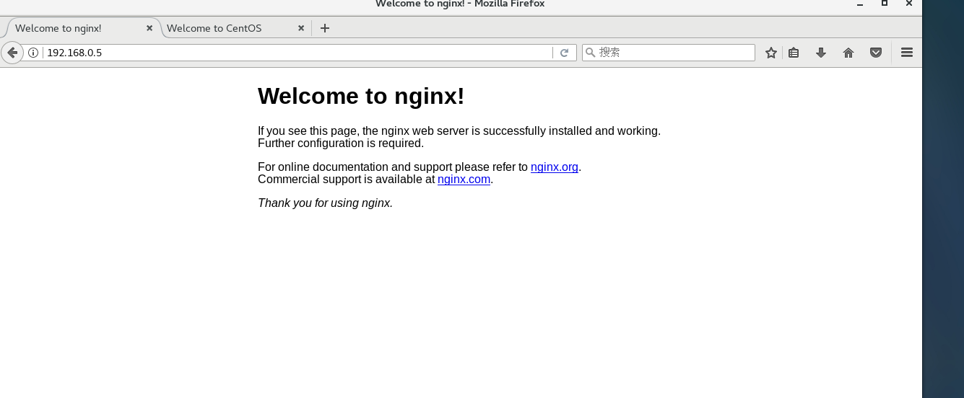Close the Firefox window
Screen dimensions: 964x398
pos(910,4)
